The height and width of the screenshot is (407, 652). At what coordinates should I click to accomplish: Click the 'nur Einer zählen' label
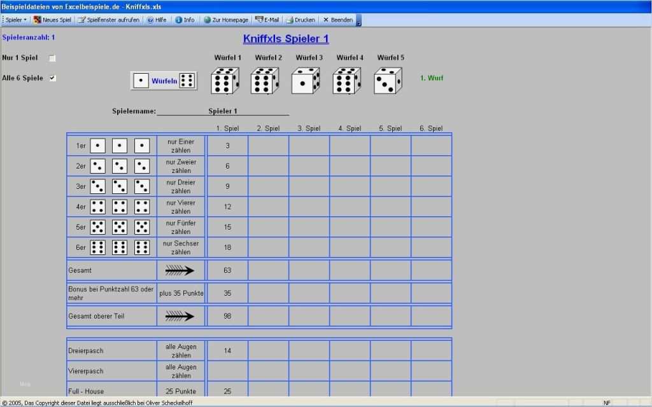click(x=181, y=146)
